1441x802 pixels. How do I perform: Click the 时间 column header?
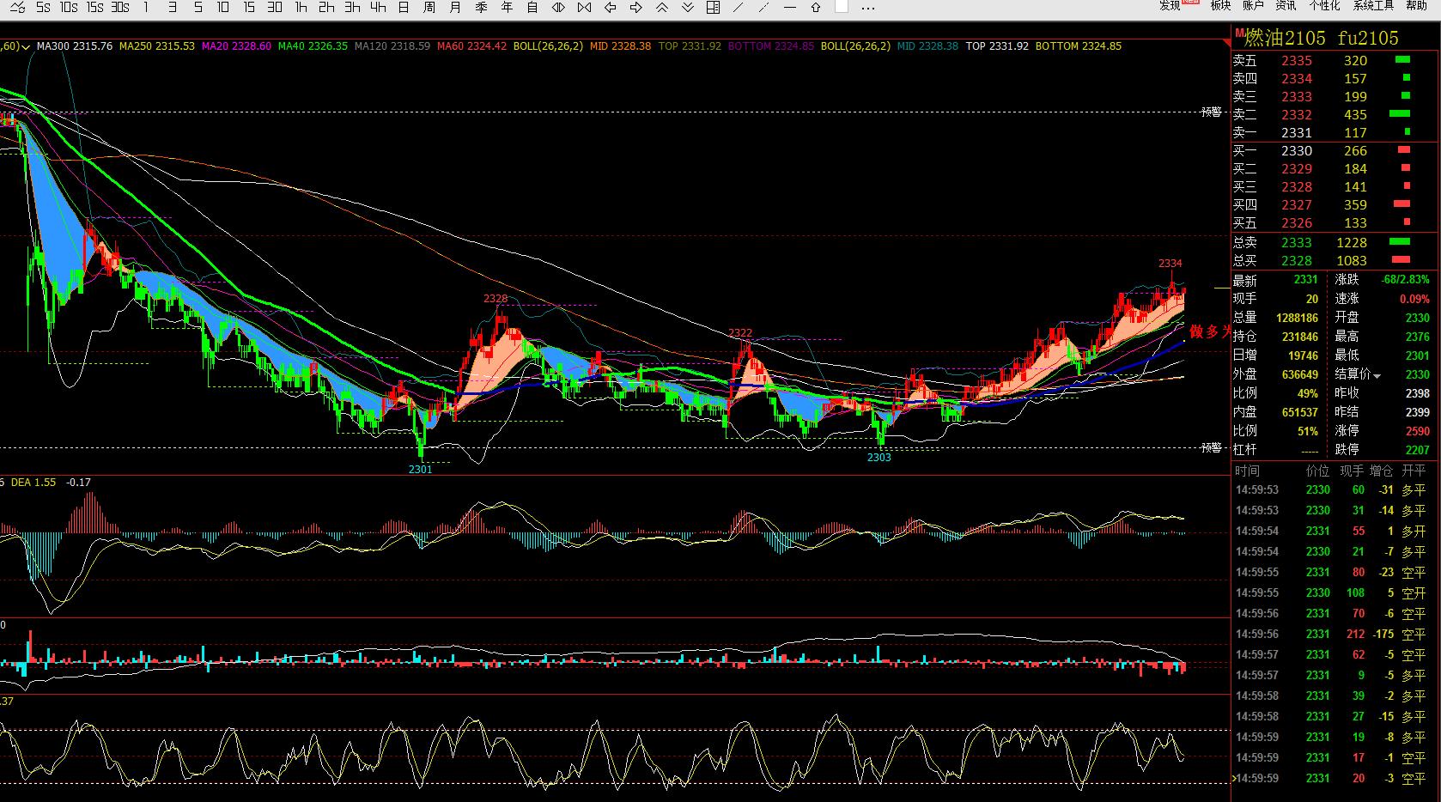[1247, 471]
